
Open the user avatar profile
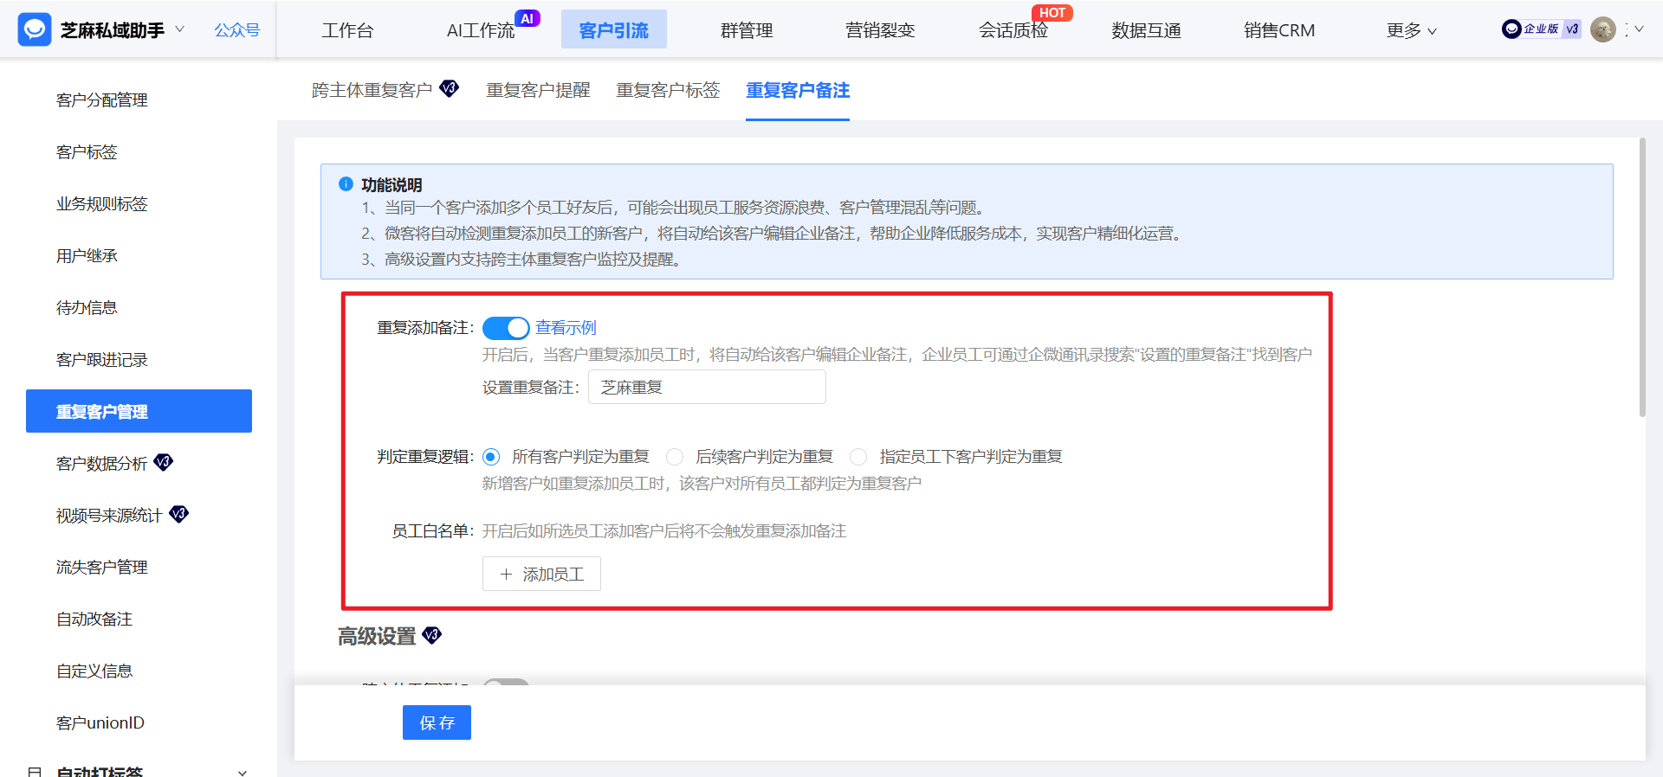[x=1603, y=29]
